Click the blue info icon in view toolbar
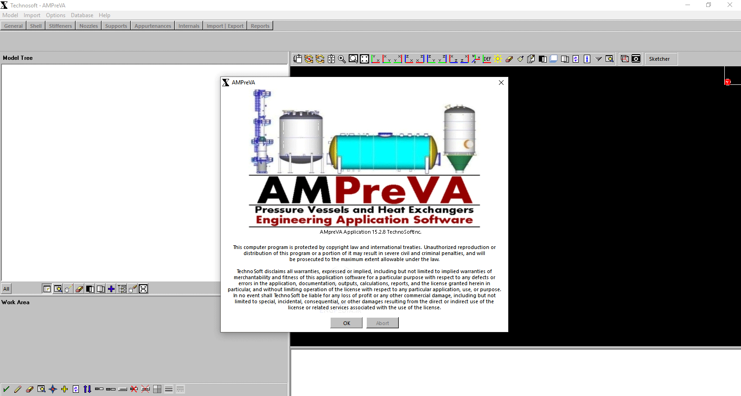The width and height of the screenshot is (741, 396). 587,59
